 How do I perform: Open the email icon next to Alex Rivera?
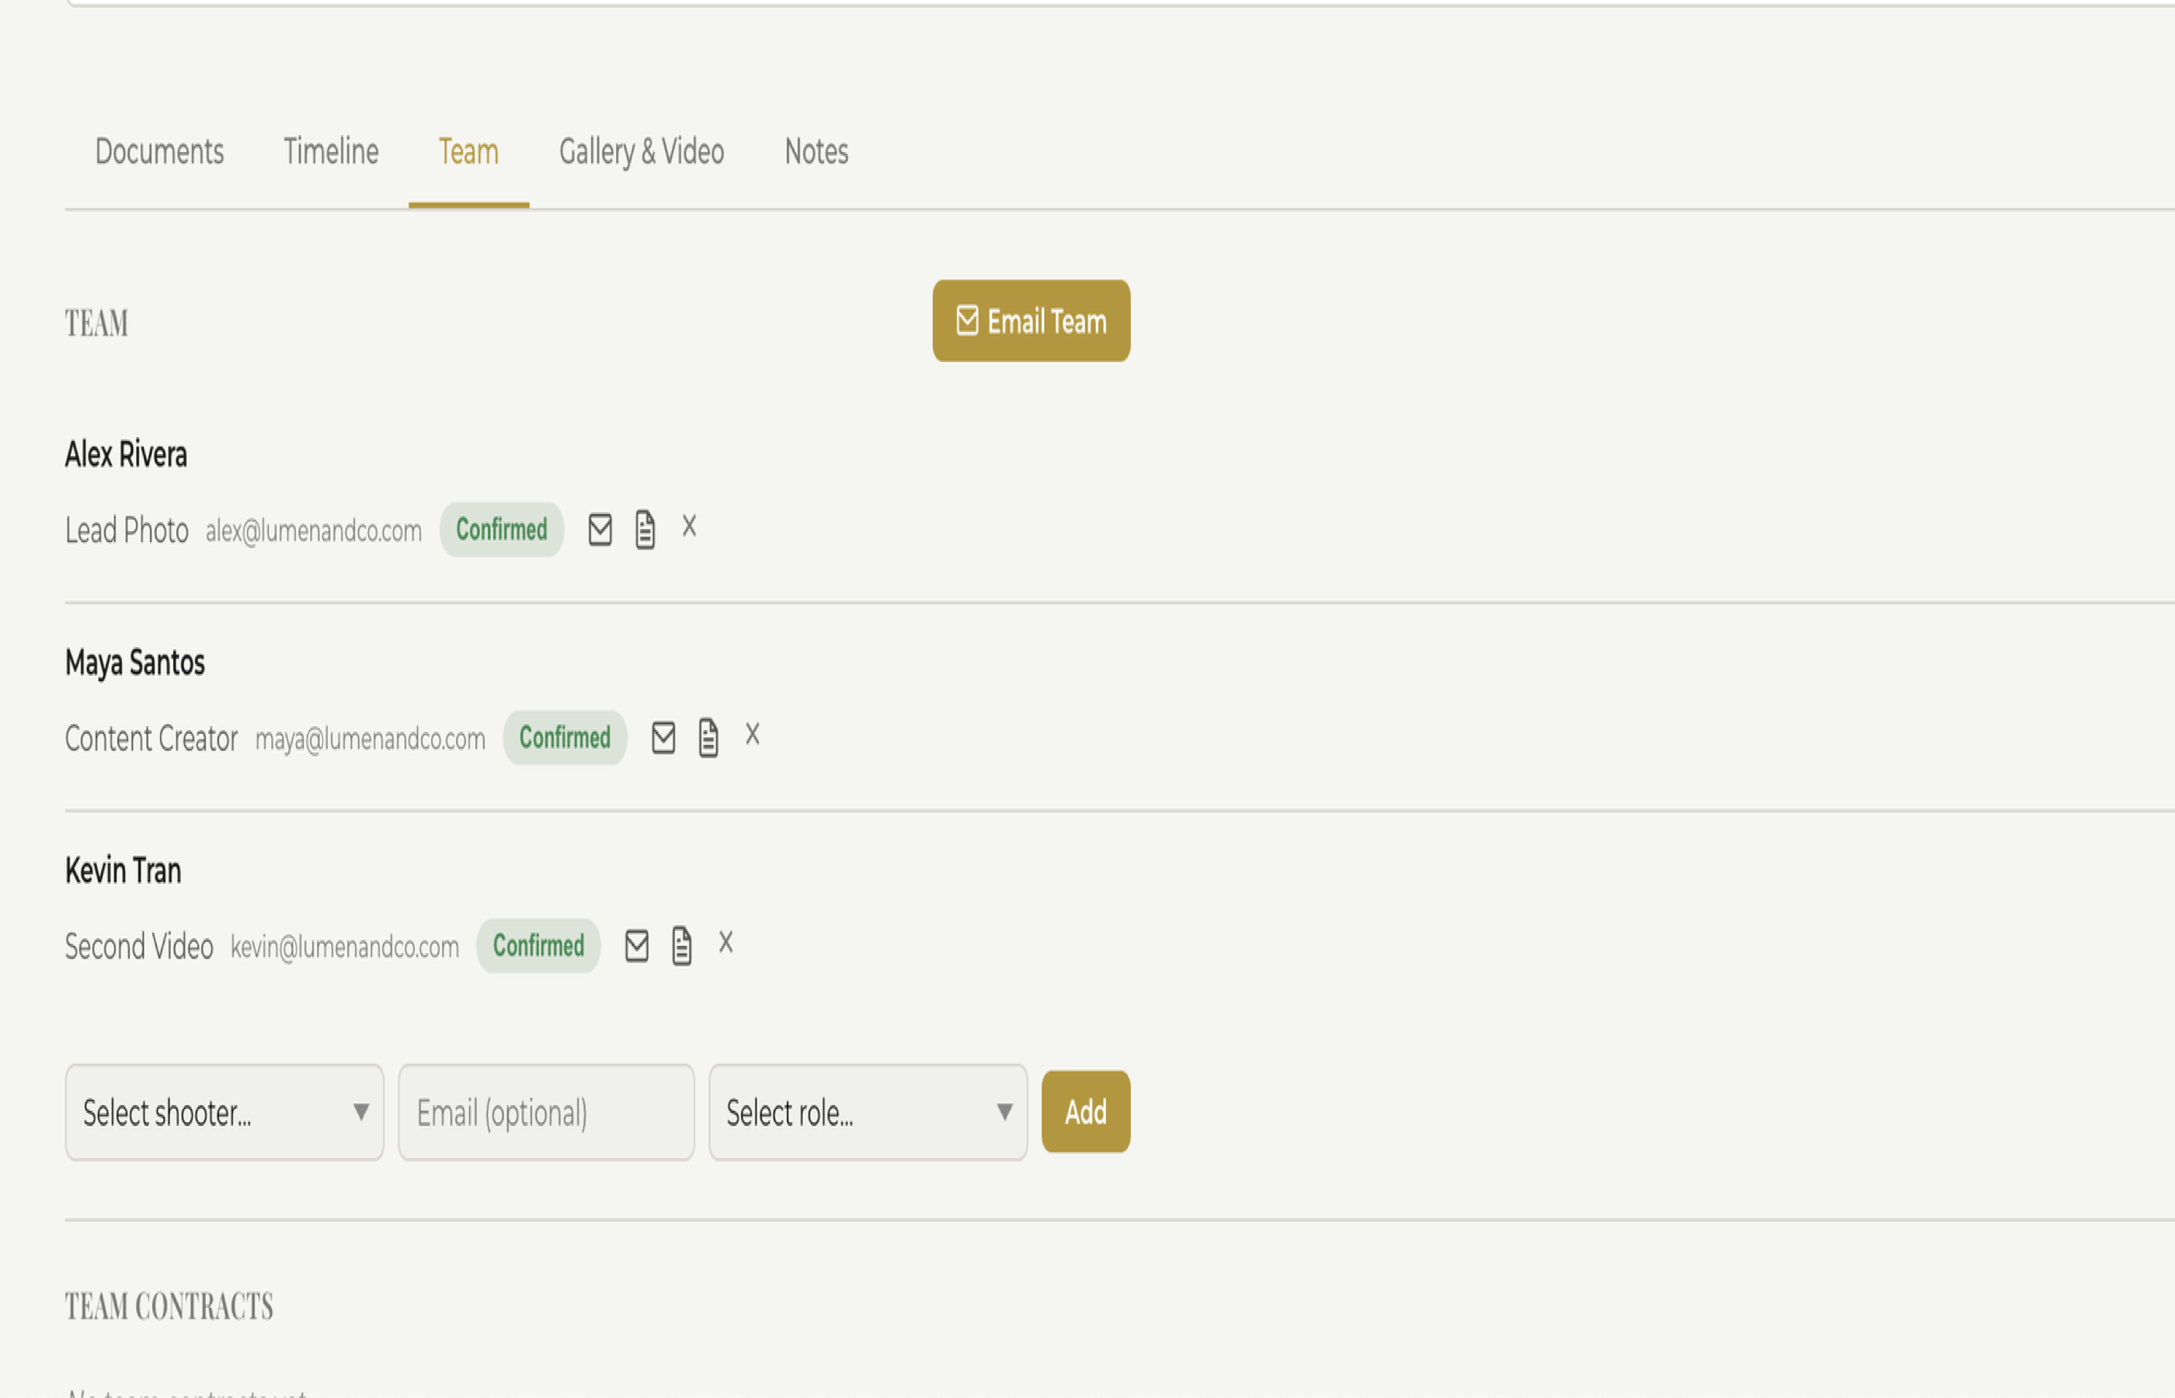[600, 527]
